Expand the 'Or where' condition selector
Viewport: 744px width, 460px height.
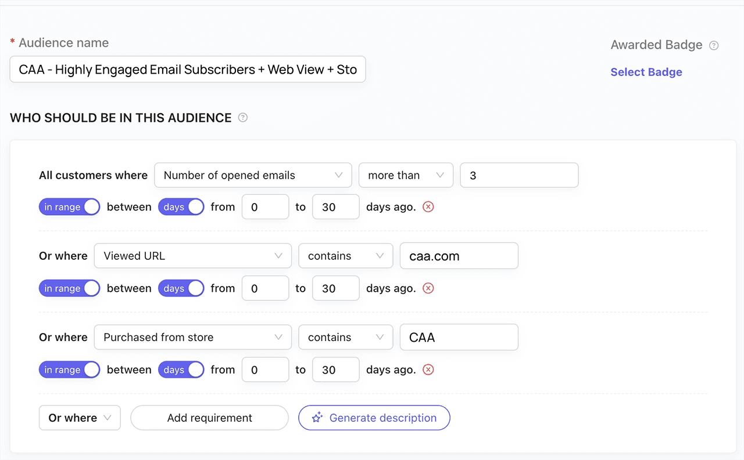[80, 418]
